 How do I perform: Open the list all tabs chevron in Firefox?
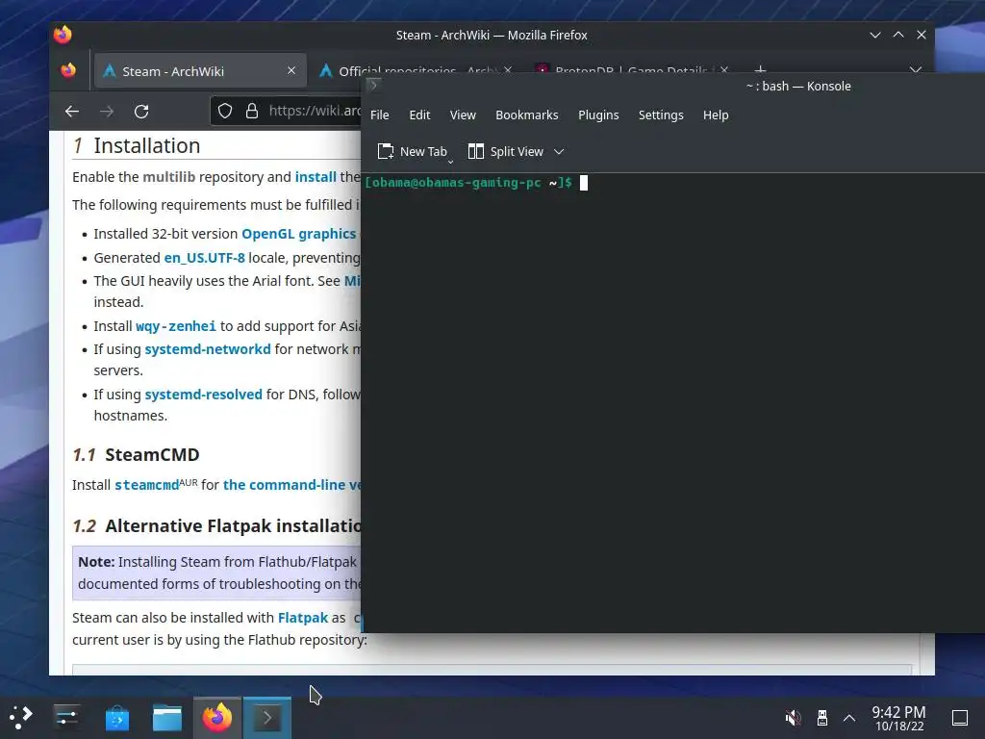[x=916, y=70]
